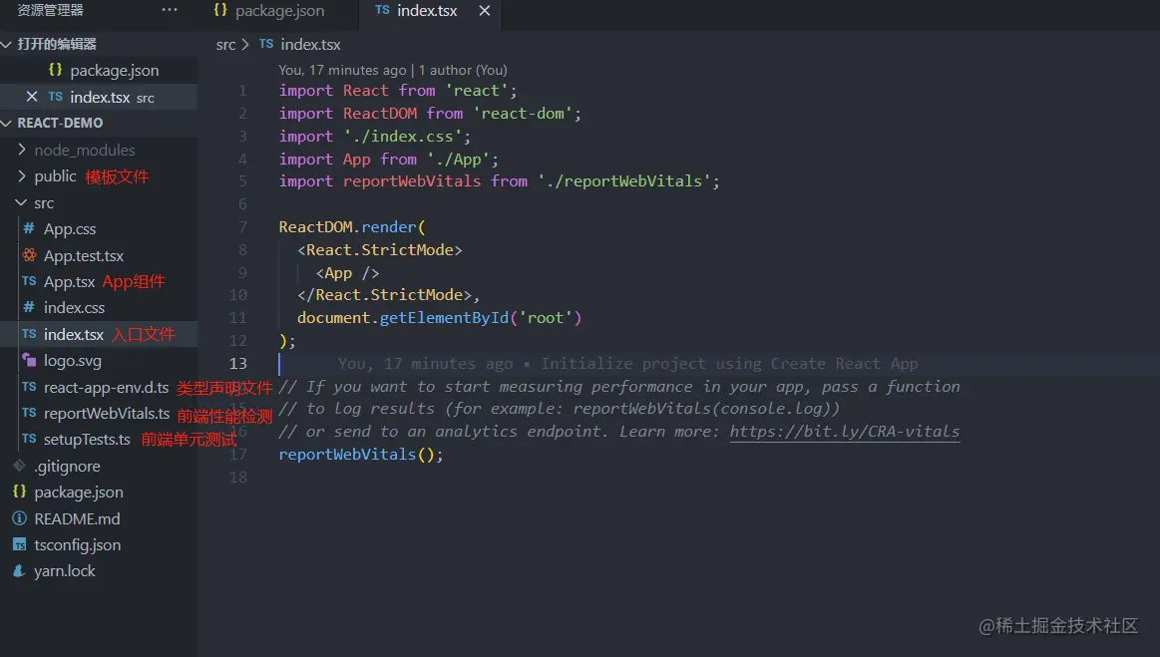Open the bit.ly/CRA-vitals link
Screen dimensions: 1160x657
[x=844, y=432]
